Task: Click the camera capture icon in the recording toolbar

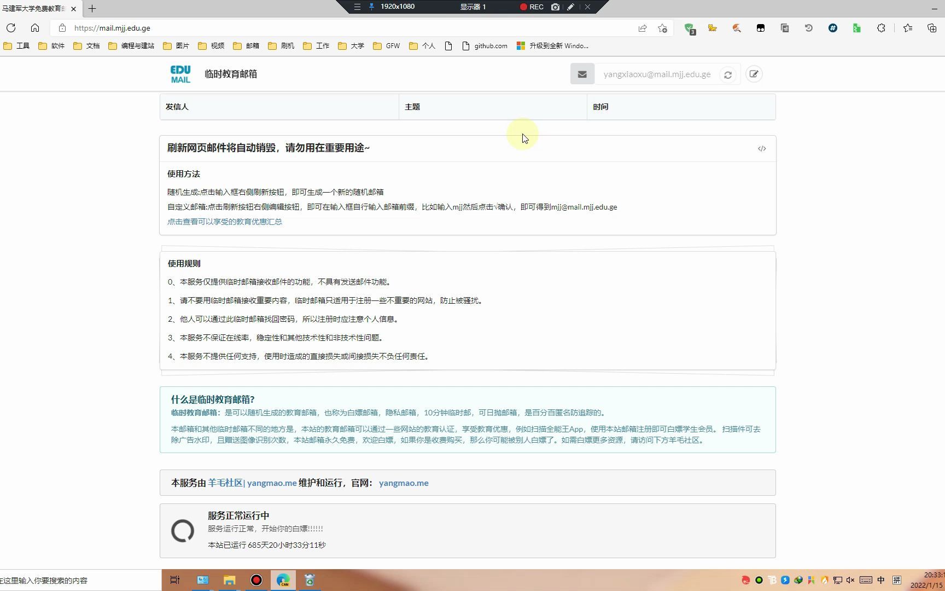Action: tap(555, 7)
